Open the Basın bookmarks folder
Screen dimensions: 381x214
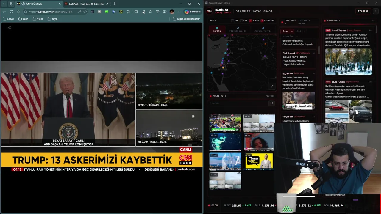(23, 19)
